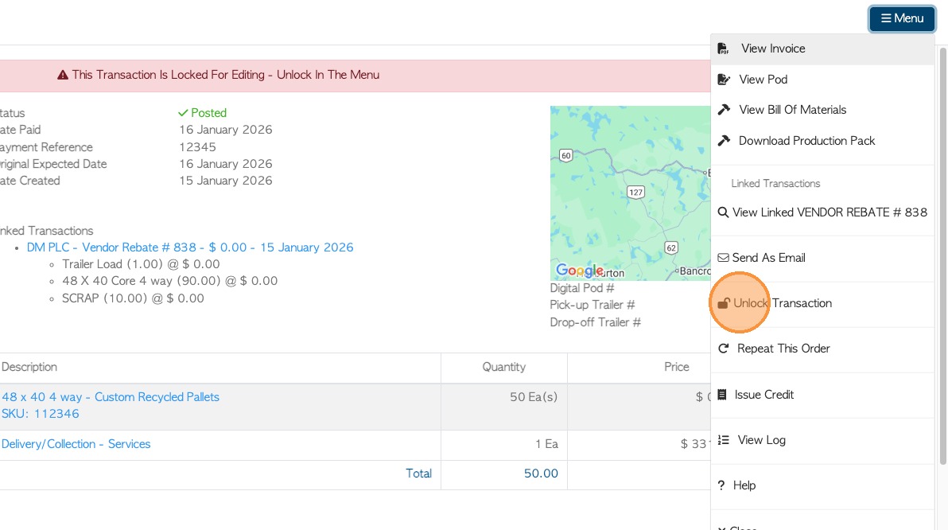Open the Delivery/Collection - Services link
This screenshot has height=530, width=948.
pyautogui.click(x=76, y=444)
